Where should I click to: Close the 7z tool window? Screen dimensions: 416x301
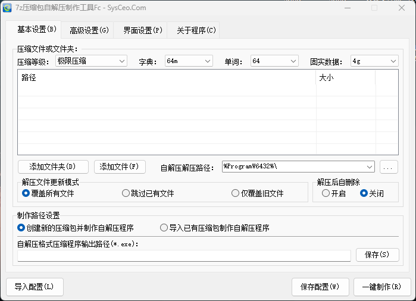(x=402, y=8)
